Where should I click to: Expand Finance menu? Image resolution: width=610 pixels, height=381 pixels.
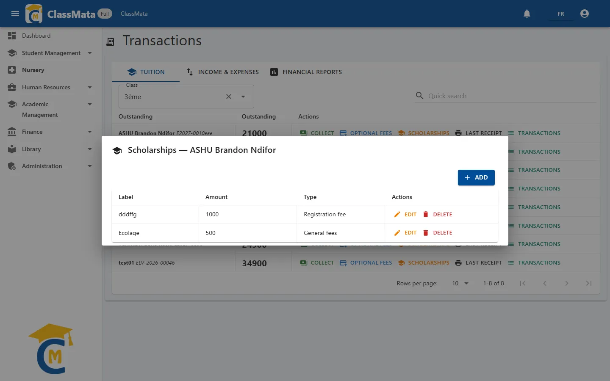(51, 132)
